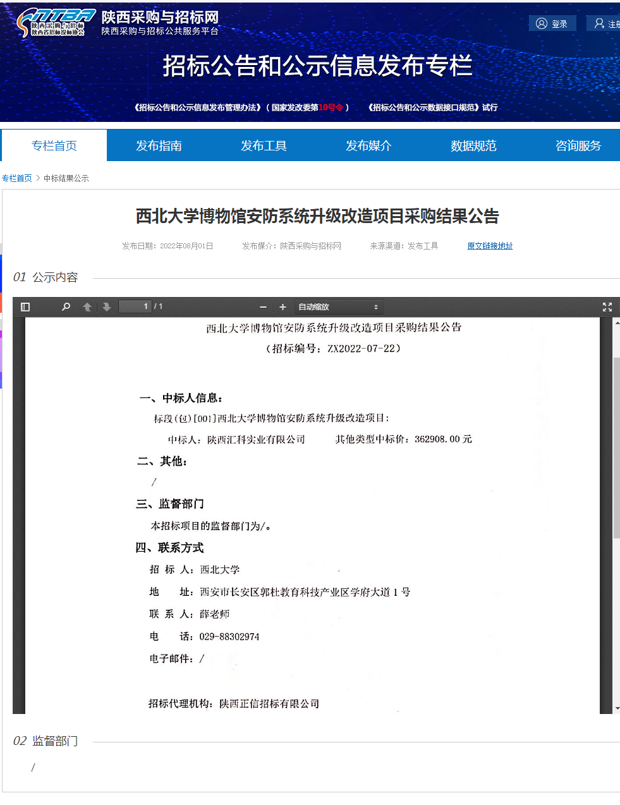Open the 自动缩放 zoom dropdown
This screenshot has width=620, height=805.
point(338,307)
